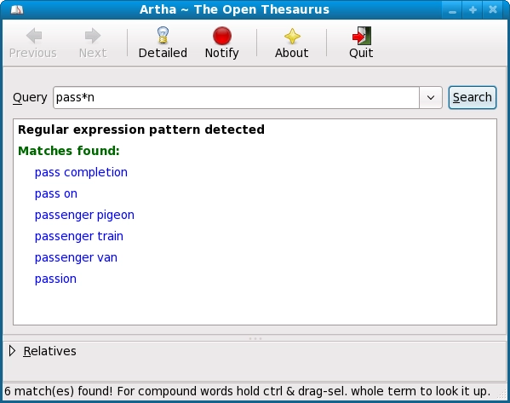Open the About star icon
The width and height of the screenshot is (510, 403).
click(x=292, y=36)
